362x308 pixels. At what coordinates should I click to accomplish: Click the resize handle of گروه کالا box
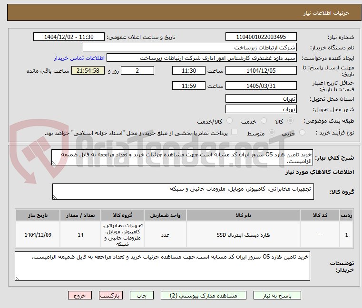55,197
